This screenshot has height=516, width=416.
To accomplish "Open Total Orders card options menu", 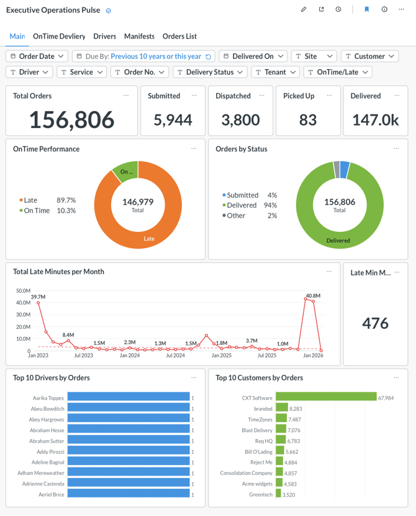I will [x=126, y=96].
